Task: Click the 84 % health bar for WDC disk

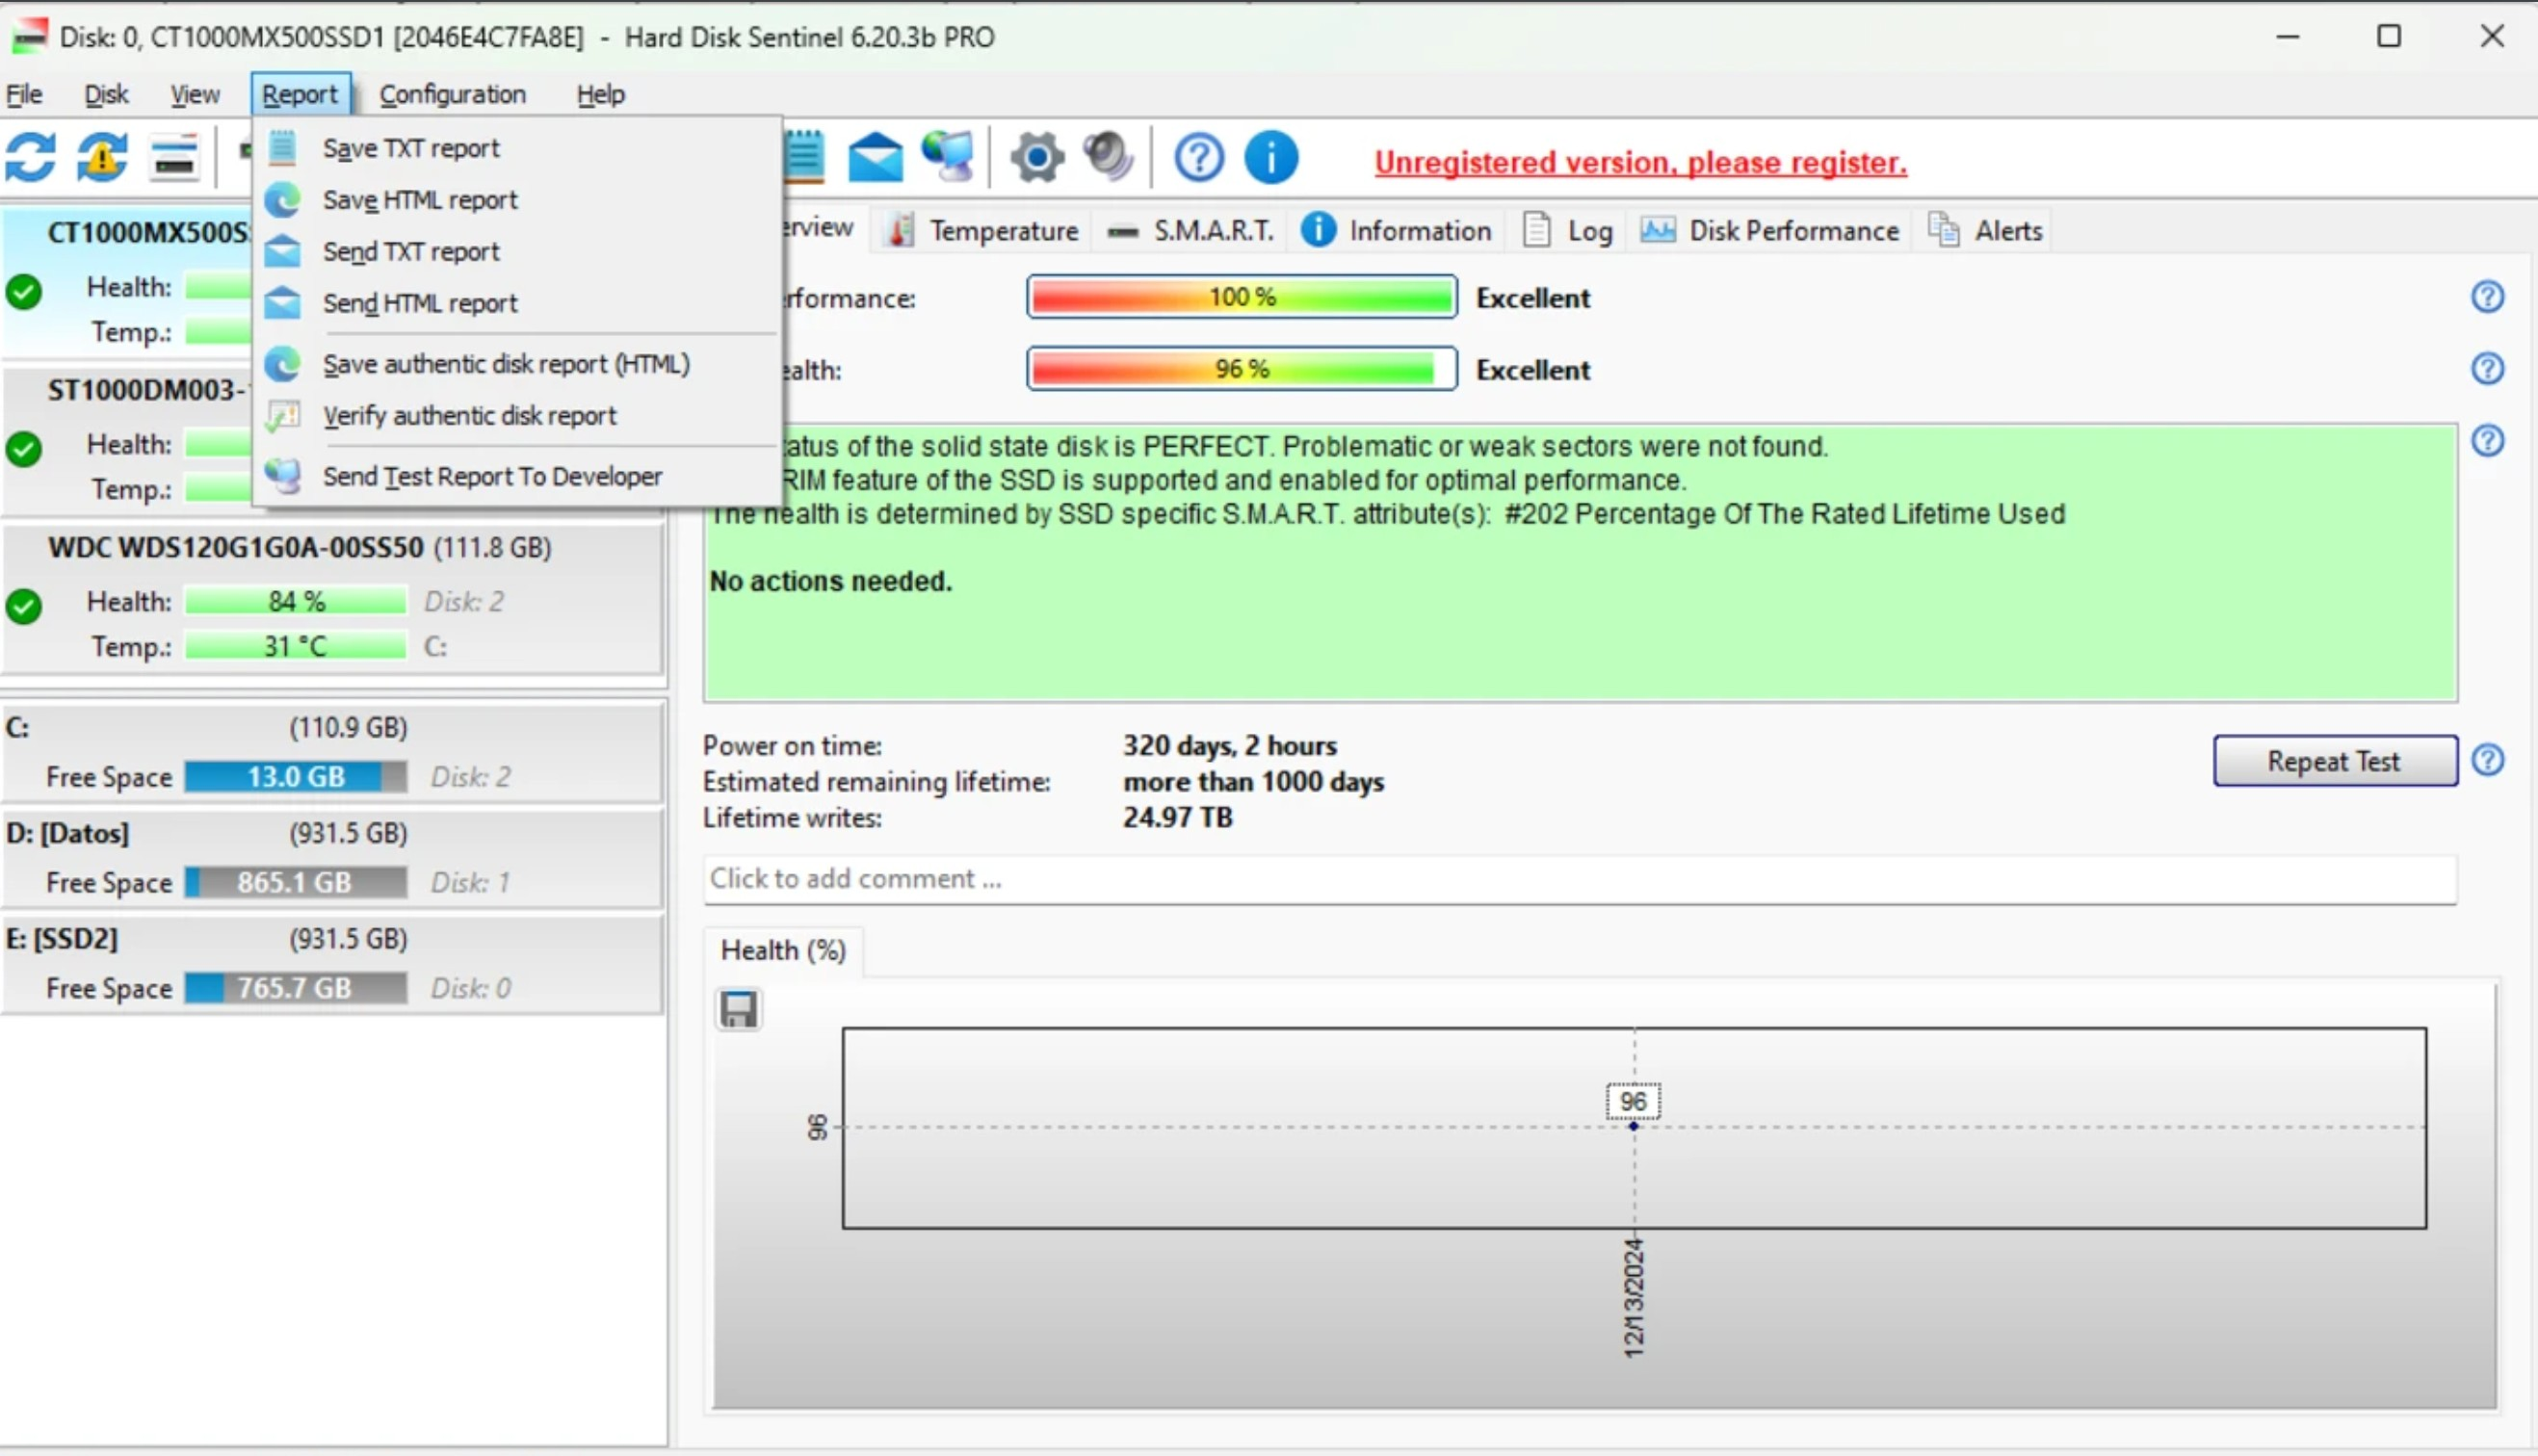Action: (296, 601)
